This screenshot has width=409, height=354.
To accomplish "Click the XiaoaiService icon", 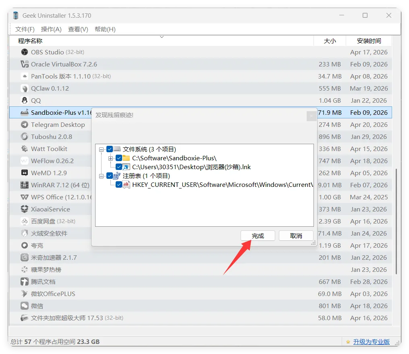I will pyautogui.click(x=25, y=209).
